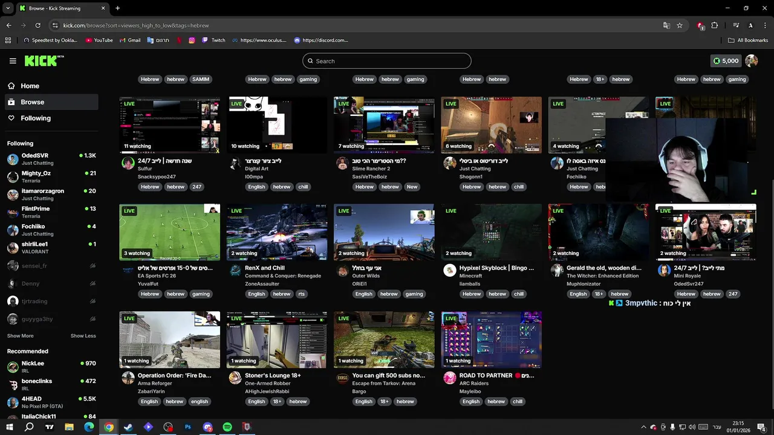Open the user profile avatar
Screen dimensions: 774x435
pos(752,61)
